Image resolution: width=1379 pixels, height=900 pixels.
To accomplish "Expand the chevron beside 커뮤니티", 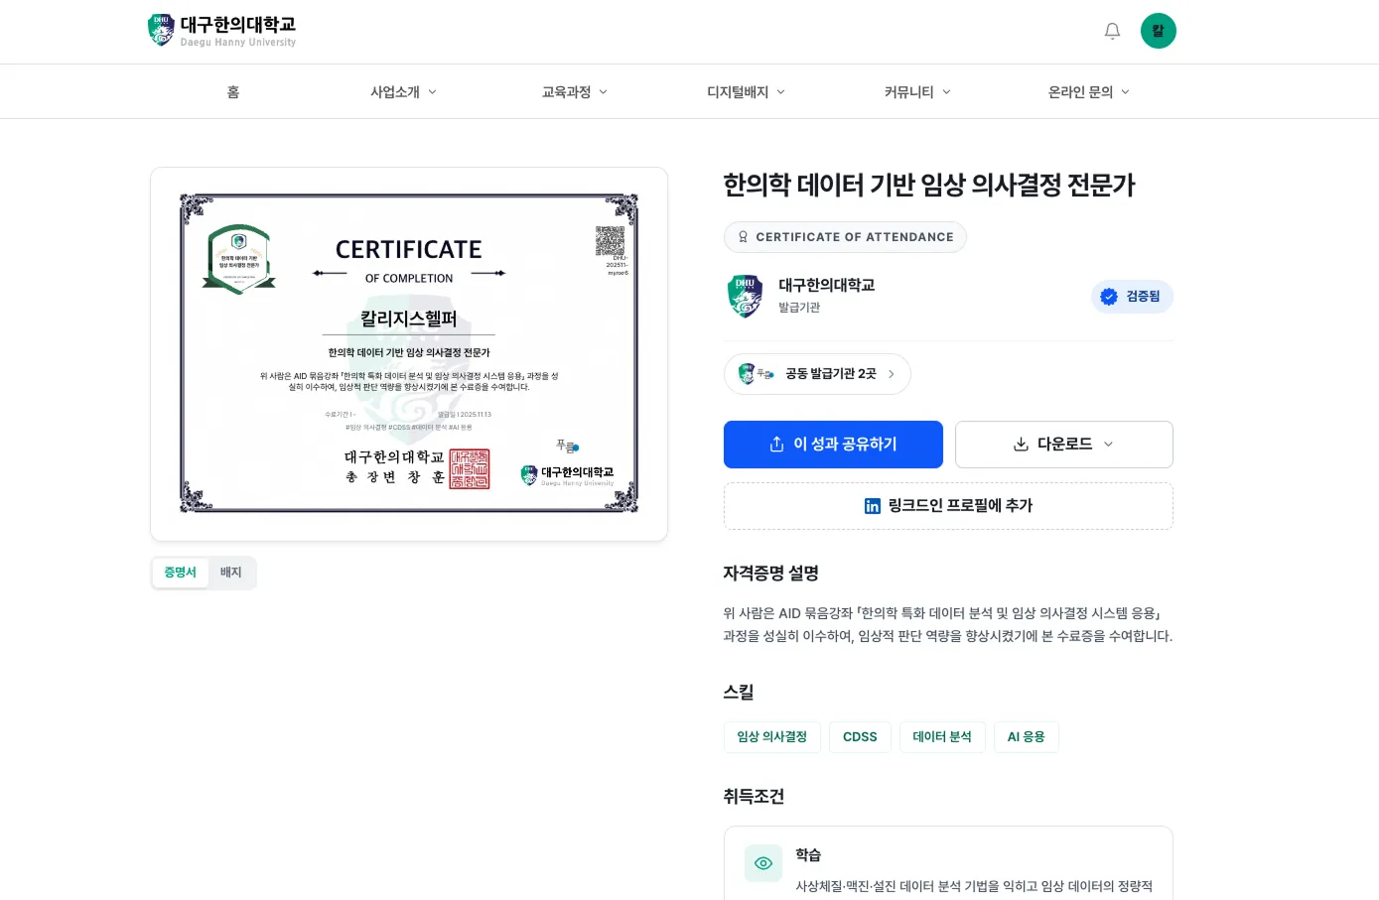I will pos(946,92).
